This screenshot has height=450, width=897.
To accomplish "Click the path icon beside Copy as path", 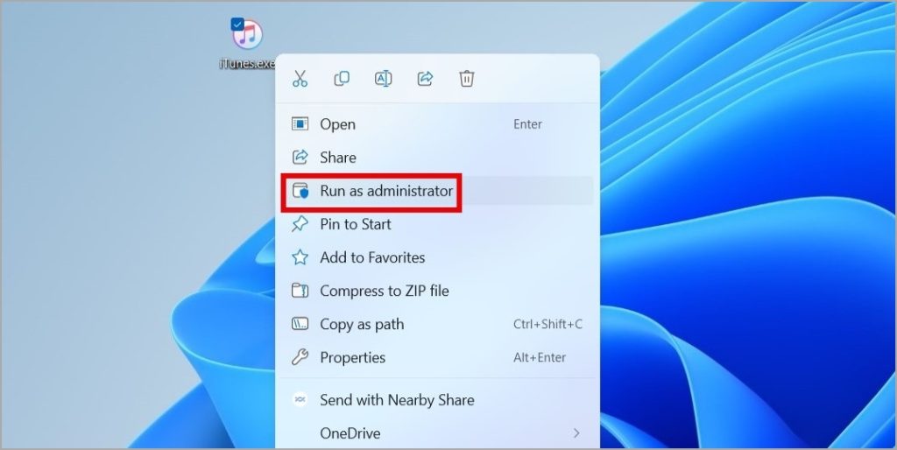I will coord(300,324).
